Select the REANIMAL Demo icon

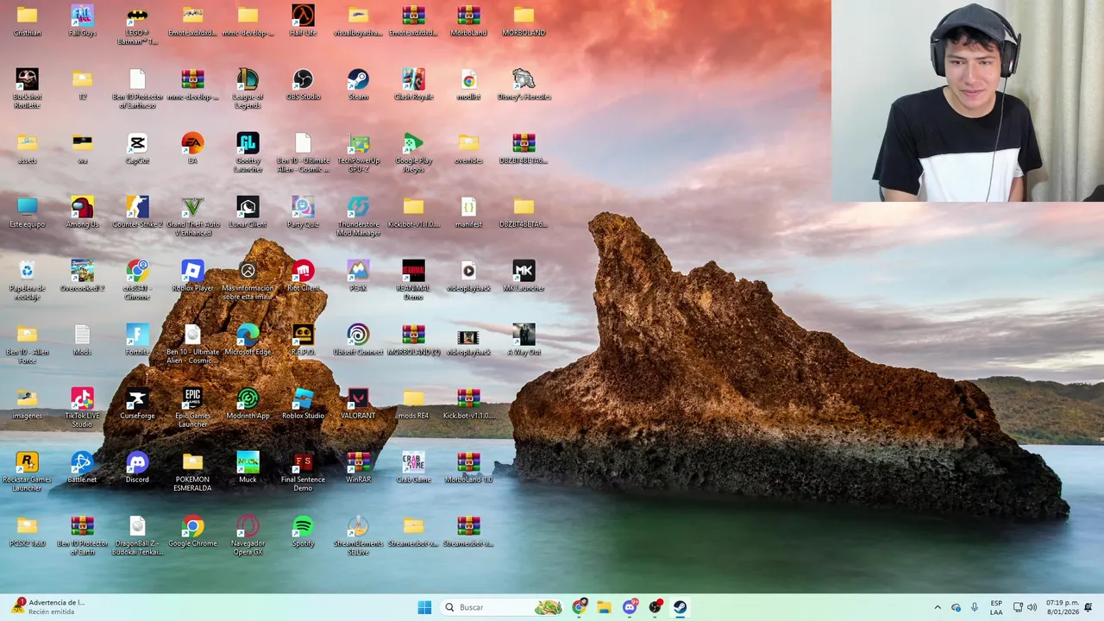(x=413, y=280)
